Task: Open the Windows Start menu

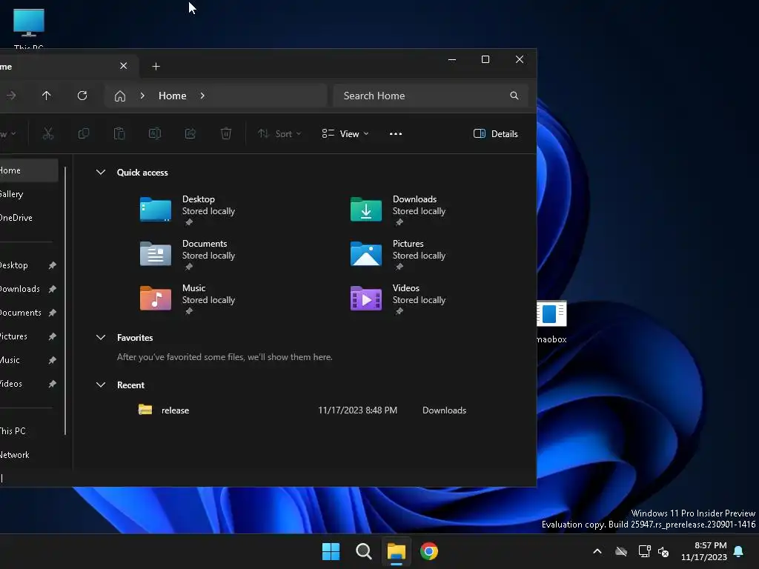Action: [331, 551]
